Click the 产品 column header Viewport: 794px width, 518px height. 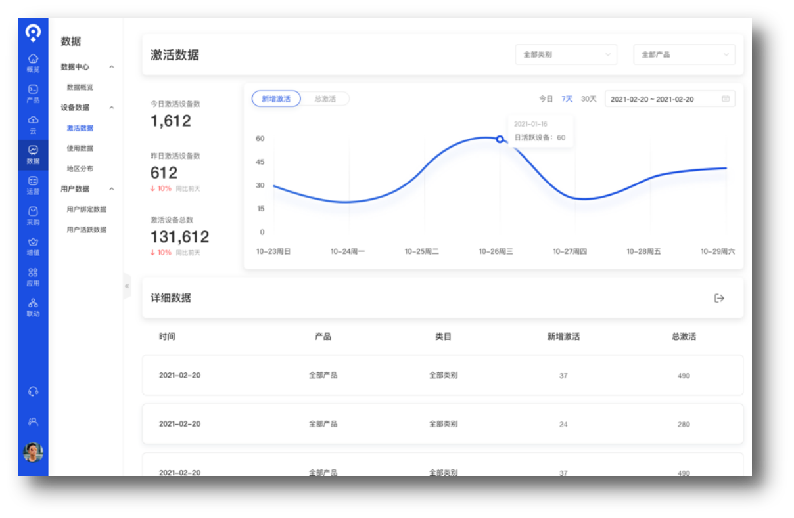click(323, 337)
